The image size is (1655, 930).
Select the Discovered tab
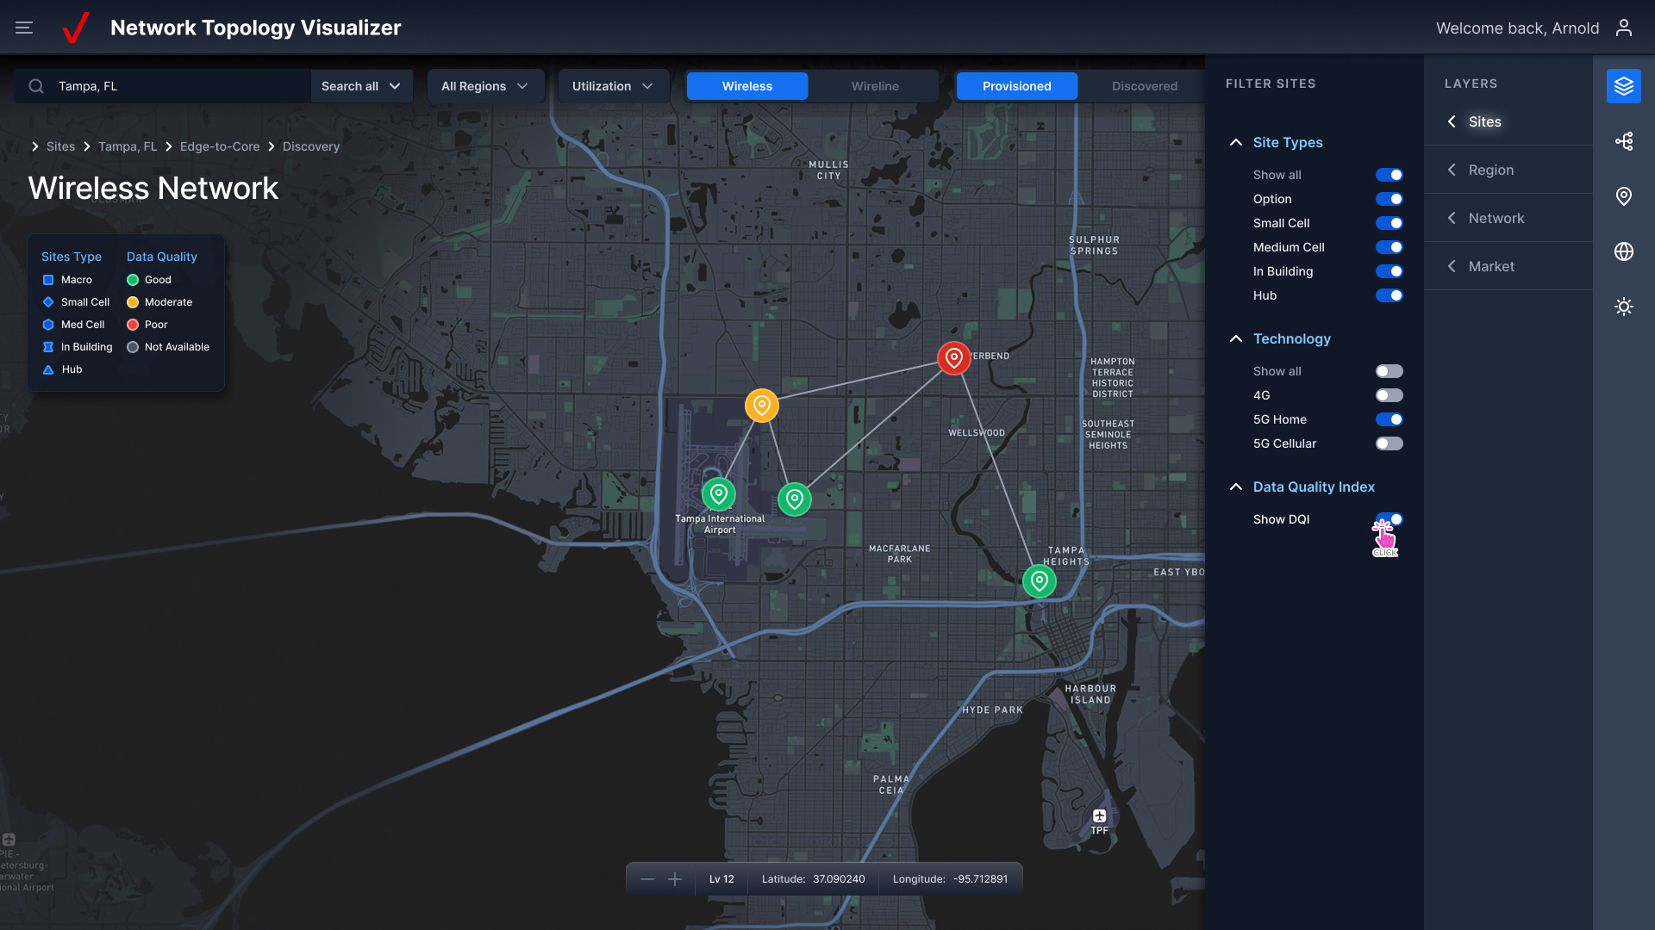point(1145,86)
